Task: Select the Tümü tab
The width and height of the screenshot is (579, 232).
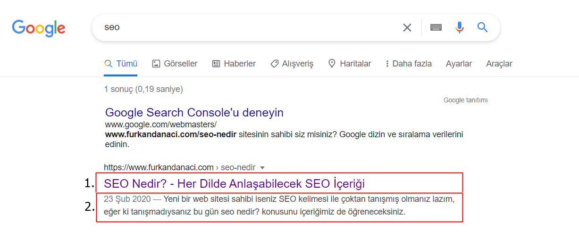Action: pos(121,64)
